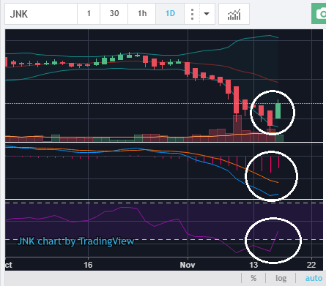Click the Nov date label on time axis
The width and height of the screenshot is (326, 286).
(x=188, y=265)
